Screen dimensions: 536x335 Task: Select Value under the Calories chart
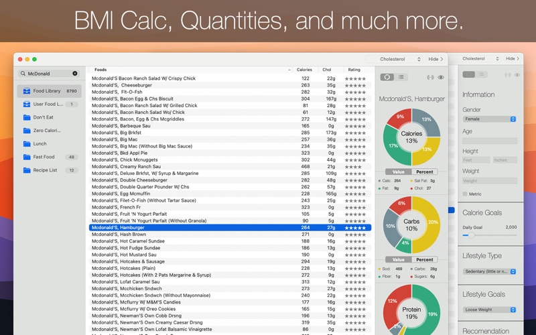click(398, 172)
